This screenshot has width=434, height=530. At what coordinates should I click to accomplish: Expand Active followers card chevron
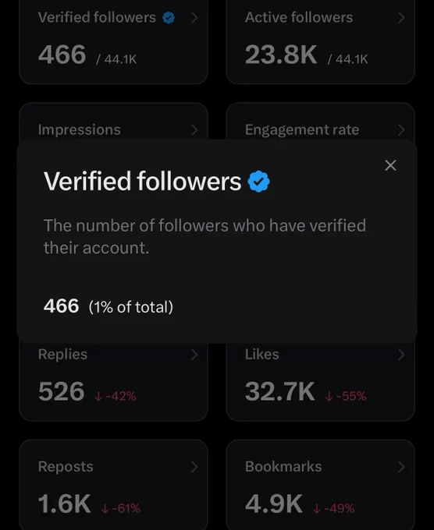401,18
